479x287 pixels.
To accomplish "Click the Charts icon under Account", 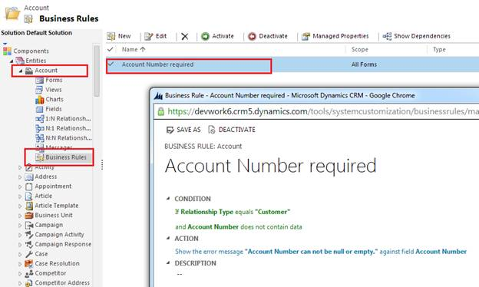I will (x=40, y=100).
